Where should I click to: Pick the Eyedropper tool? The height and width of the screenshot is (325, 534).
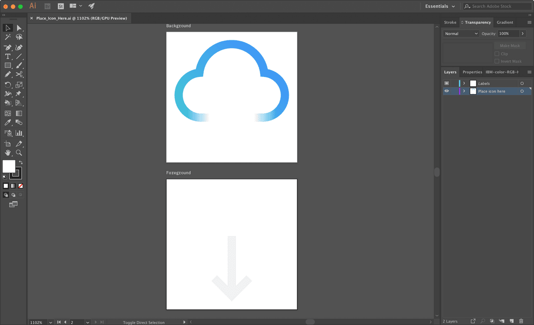[x=7, y=122]
